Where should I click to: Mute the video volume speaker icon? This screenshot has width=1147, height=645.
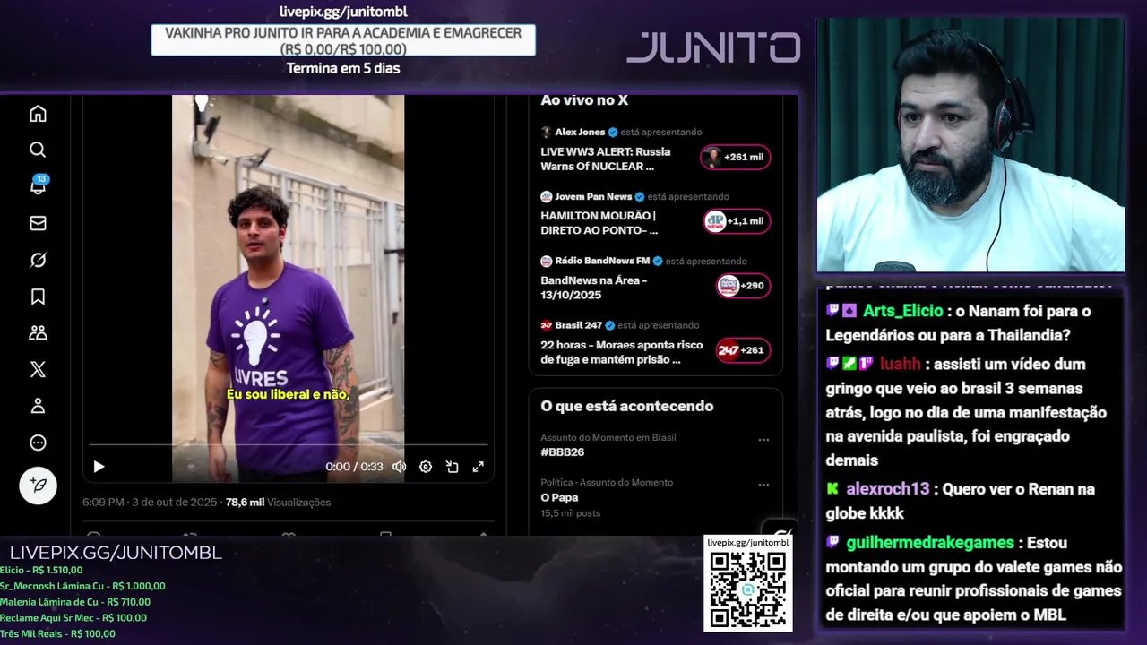coord(399,467)
